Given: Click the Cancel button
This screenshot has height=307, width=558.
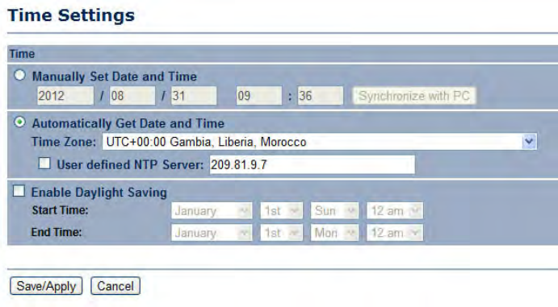Looking at the screenshot, I should (x=115, y=286).
